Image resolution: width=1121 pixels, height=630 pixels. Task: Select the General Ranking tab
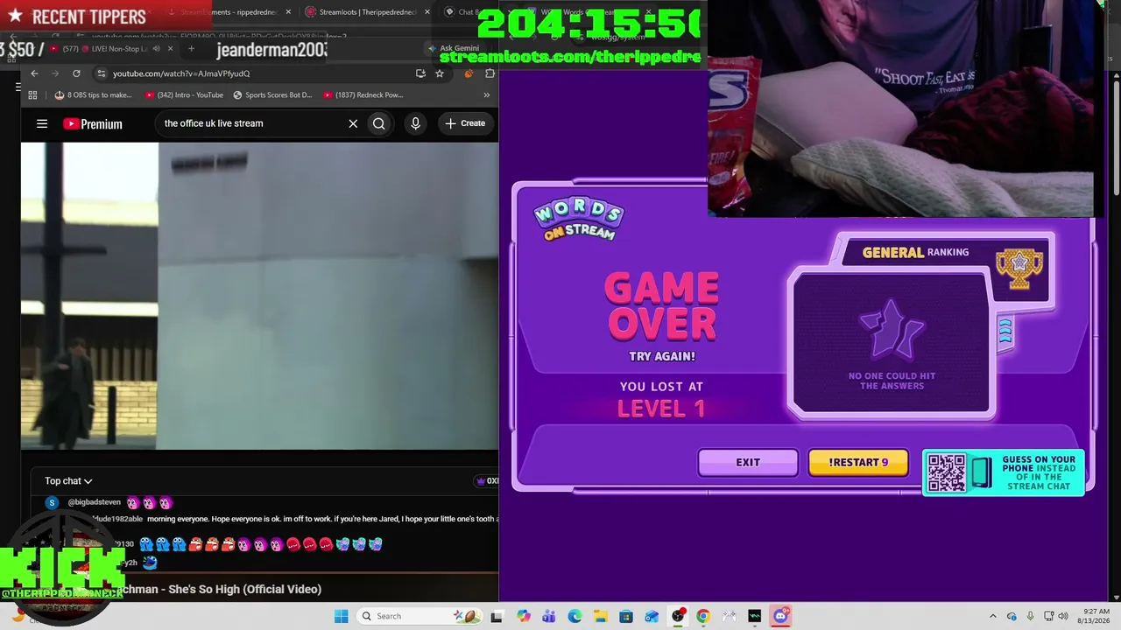tap(916, 252)
